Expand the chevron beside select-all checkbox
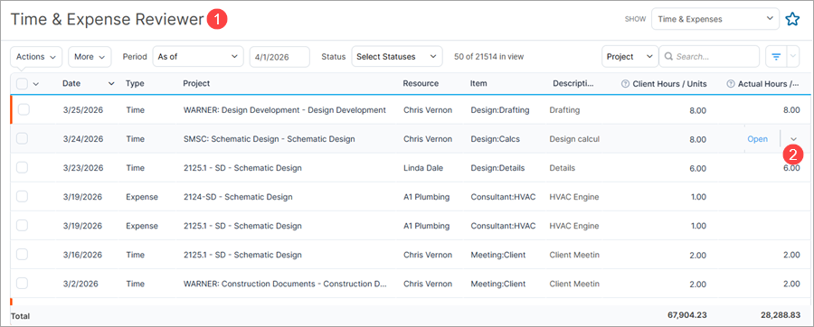This screenshot has width=814, height=327. (36, 84)
